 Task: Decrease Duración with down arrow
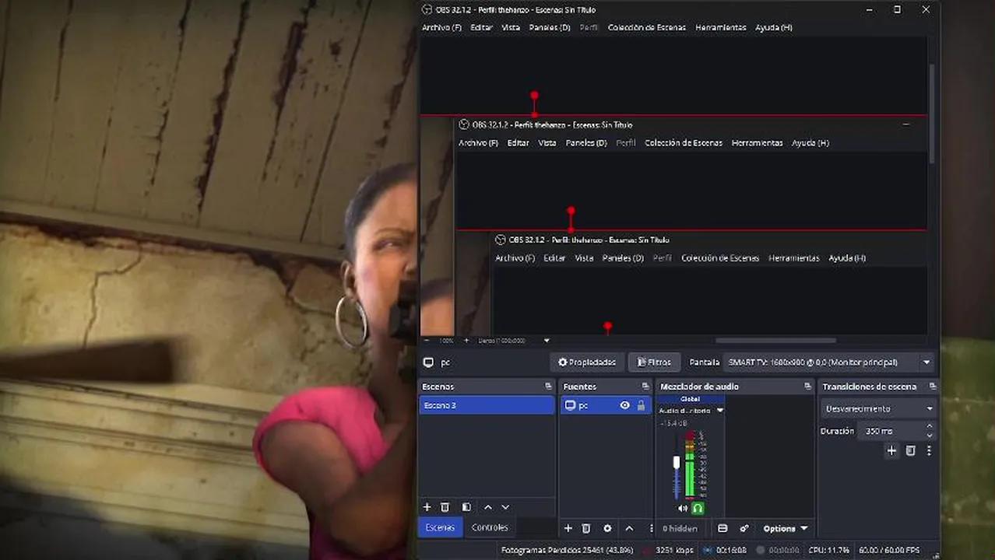point(930,436)
